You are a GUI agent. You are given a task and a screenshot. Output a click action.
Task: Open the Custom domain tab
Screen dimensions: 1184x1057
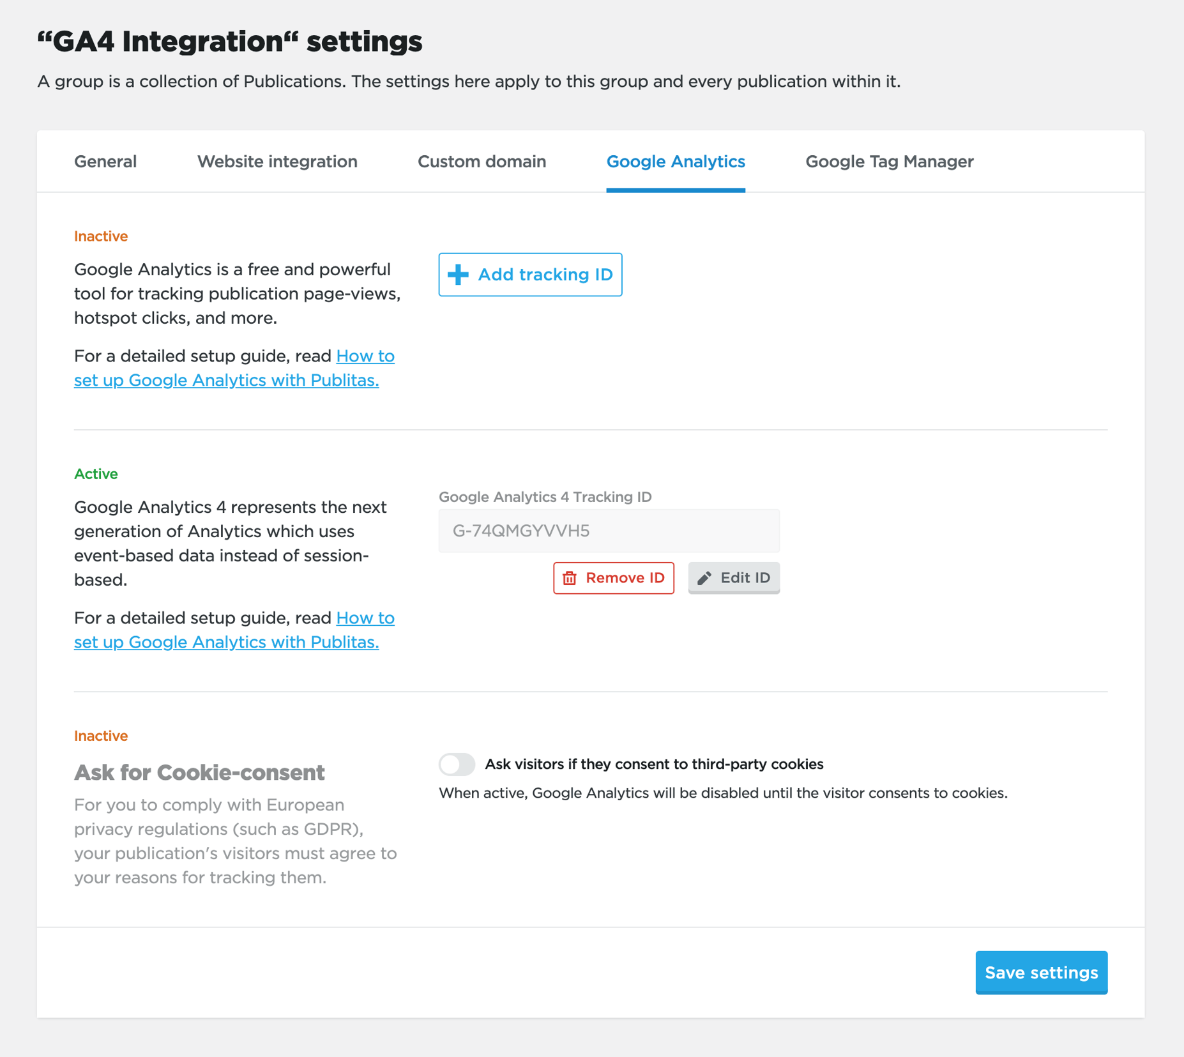482,162
